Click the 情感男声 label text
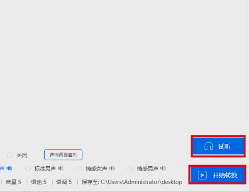Viewport: 249px width, 192px height. pos(147,168)
